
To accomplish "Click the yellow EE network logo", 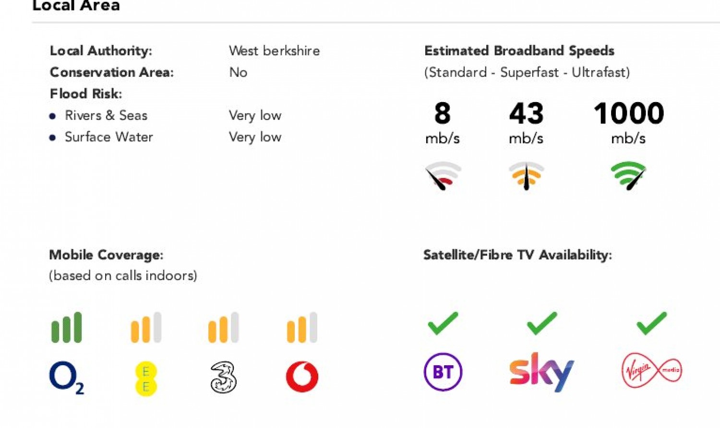I will [x=146, y=379].
